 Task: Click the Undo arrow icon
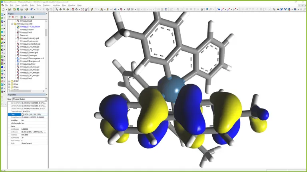32,9
